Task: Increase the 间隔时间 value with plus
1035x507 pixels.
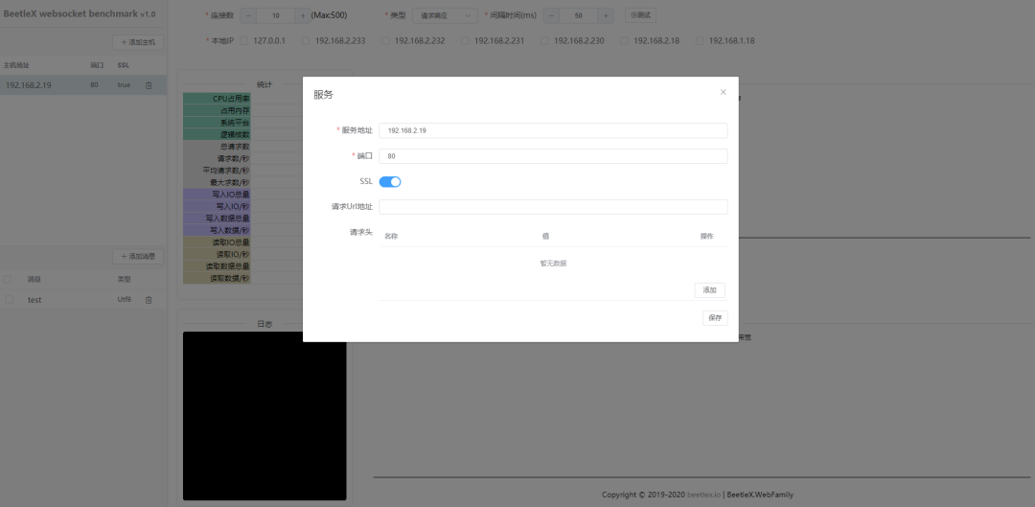Action: tap(606, 15)
